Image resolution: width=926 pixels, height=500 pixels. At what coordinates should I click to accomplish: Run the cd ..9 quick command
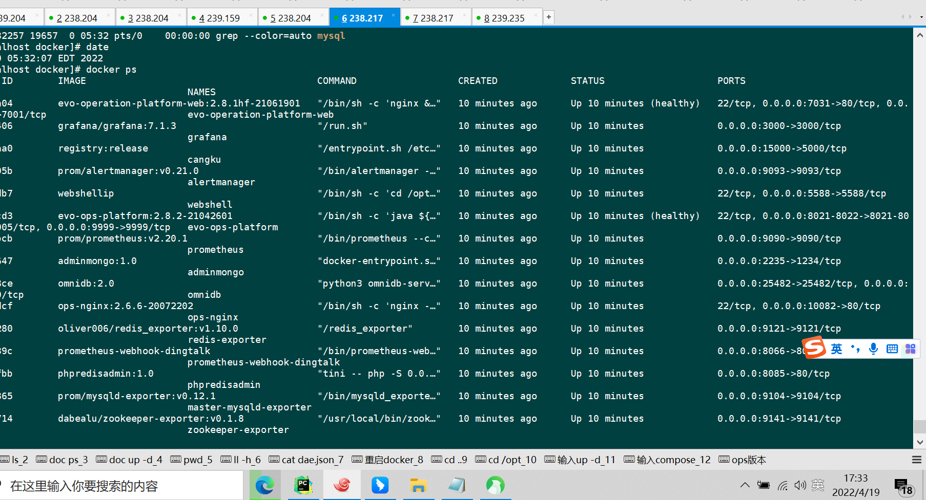[x=449, y=460]
